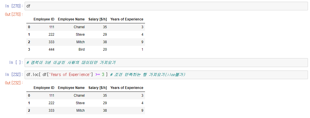Image resolution: width=310 pixels, height=118 pixels.
Task: Click the Out[270] output prompt
Action: (x=14, y=14)
